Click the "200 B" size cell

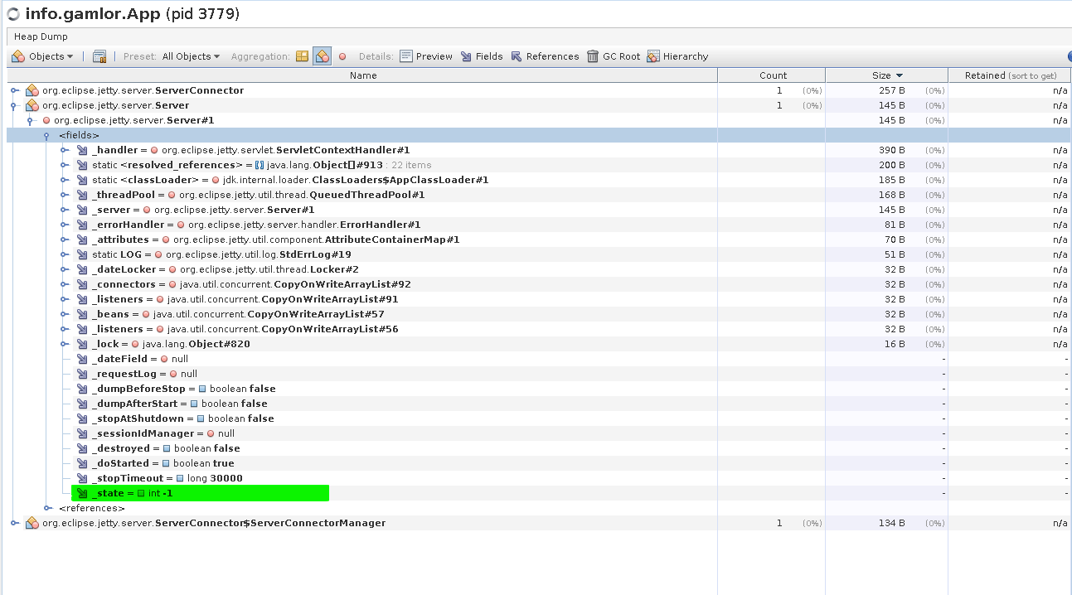pos(891,165)
